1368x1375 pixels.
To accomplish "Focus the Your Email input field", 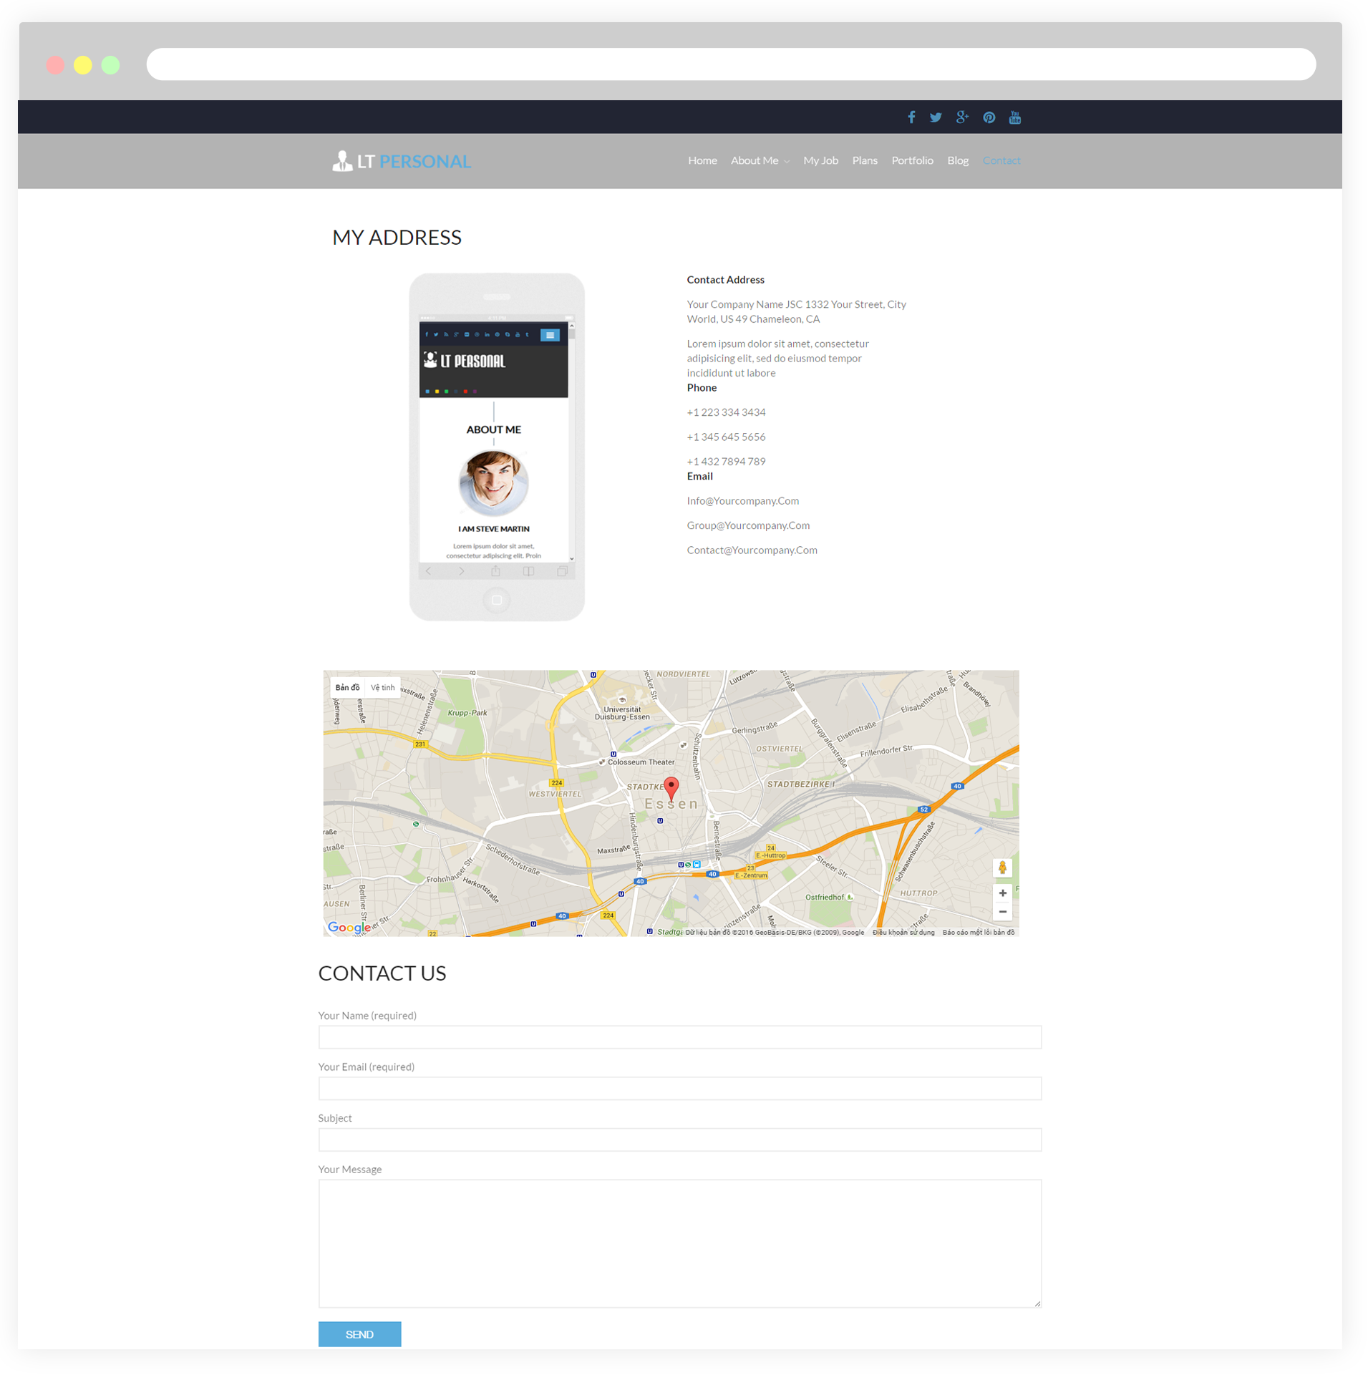I will tap(679, 1088).
